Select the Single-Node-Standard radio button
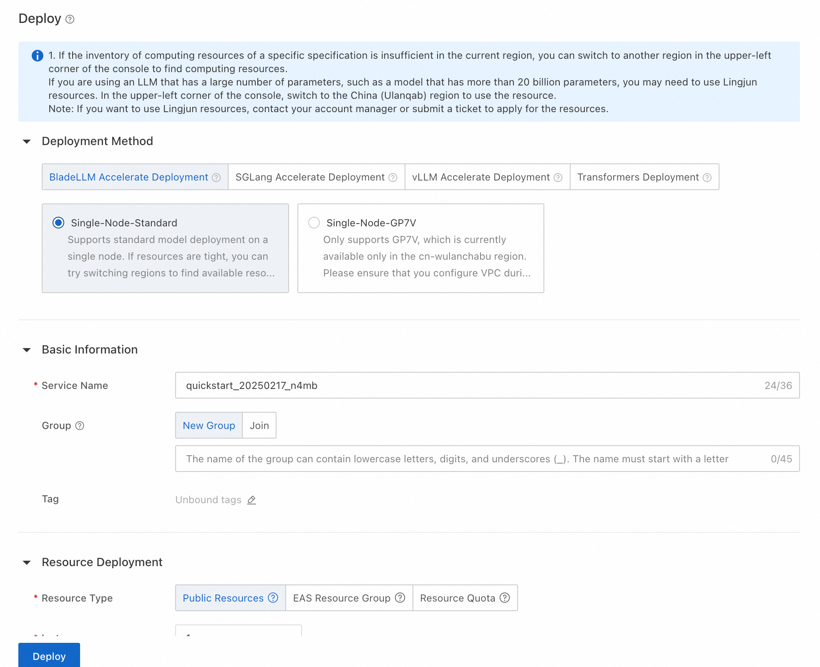 point(58,223)
